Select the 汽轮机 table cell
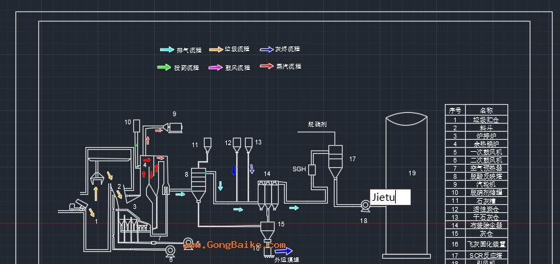This screenshot has height=264, width=560. 486,185
